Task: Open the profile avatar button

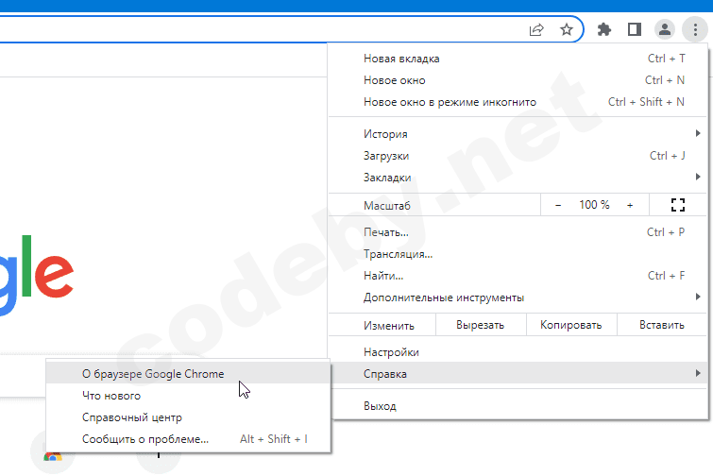Action: click(x=664, y=30)
